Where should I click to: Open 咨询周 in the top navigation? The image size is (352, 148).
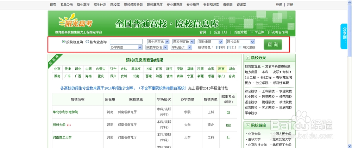pos(228,5)
